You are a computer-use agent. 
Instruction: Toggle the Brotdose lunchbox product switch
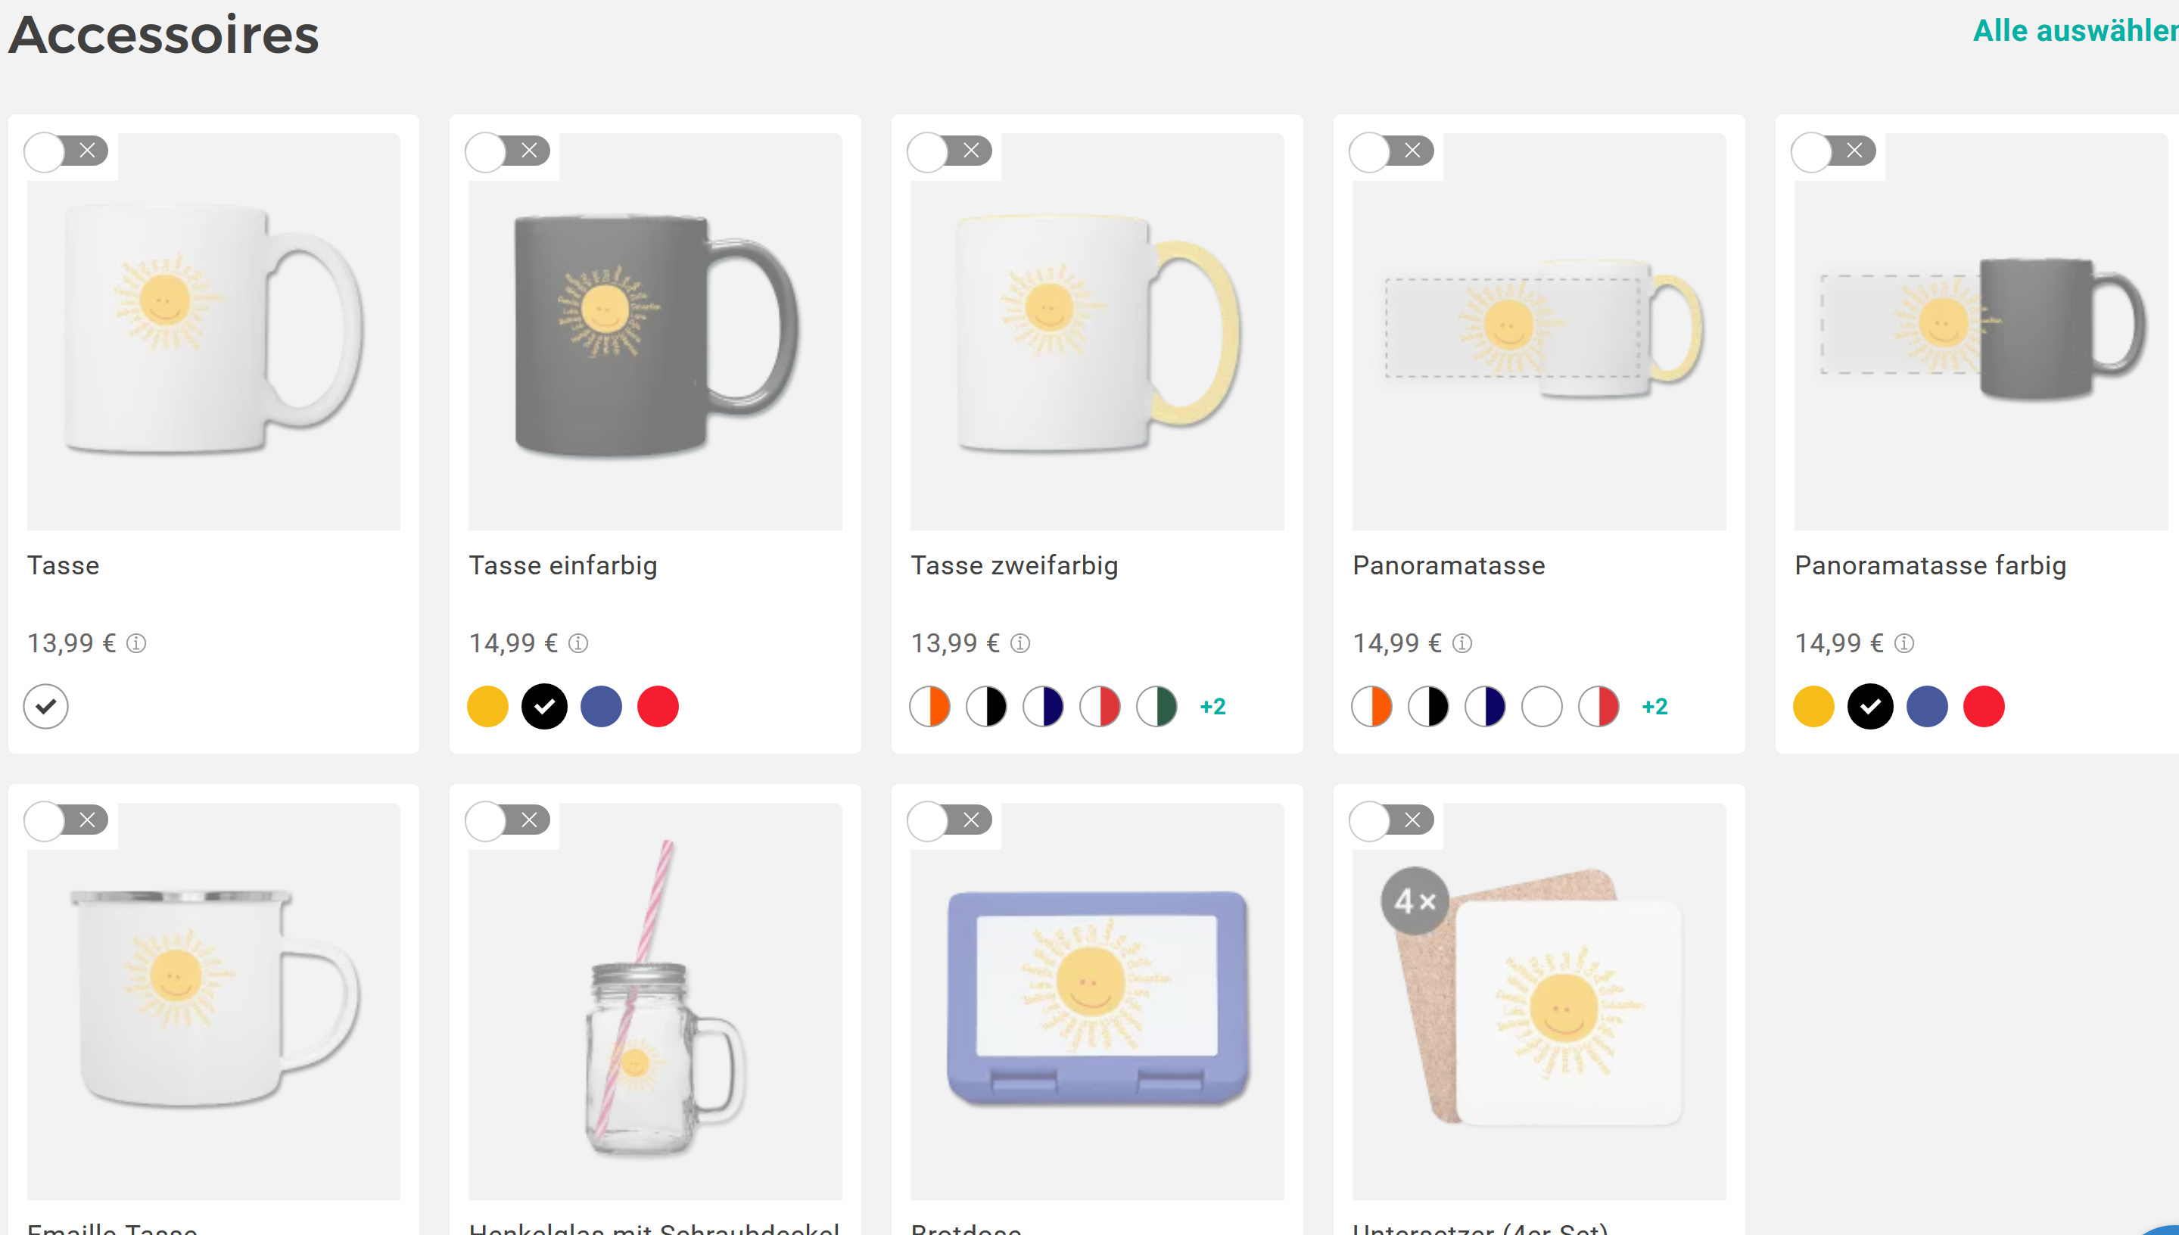point(950,821)
